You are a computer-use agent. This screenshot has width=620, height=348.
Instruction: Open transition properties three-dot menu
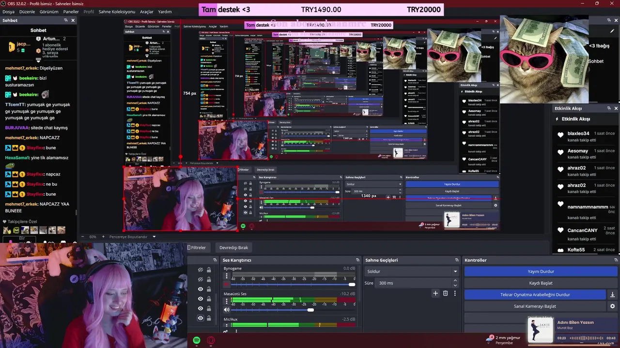455,293
